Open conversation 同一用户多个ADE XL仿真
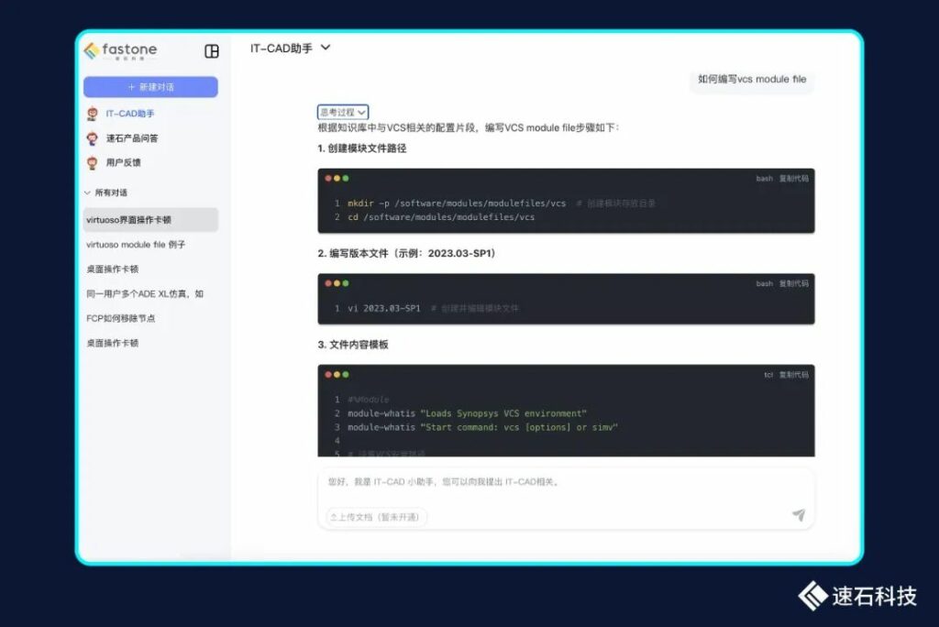 pos(145,294)
